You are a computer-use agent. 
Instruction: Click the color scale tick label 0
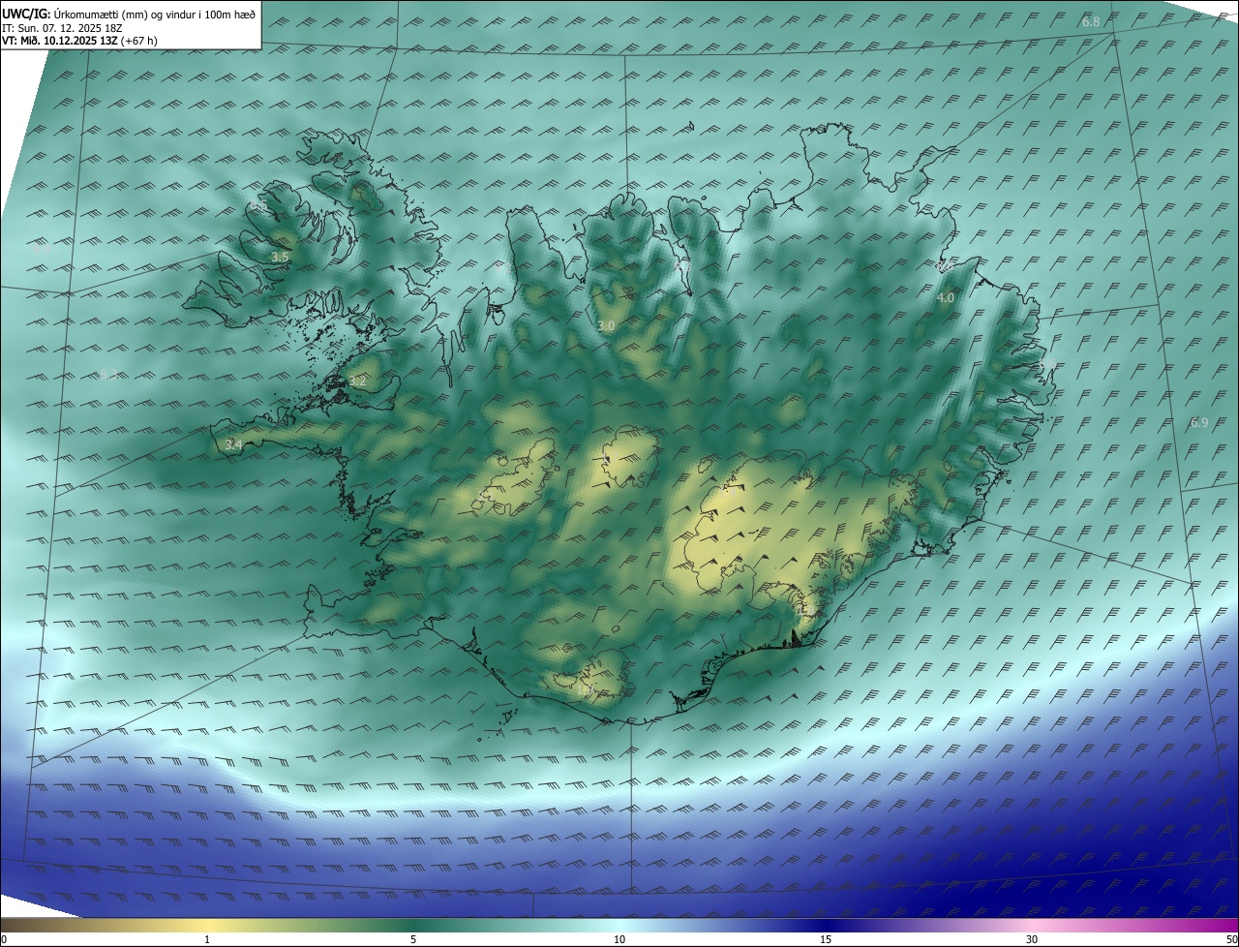[4, 940]
